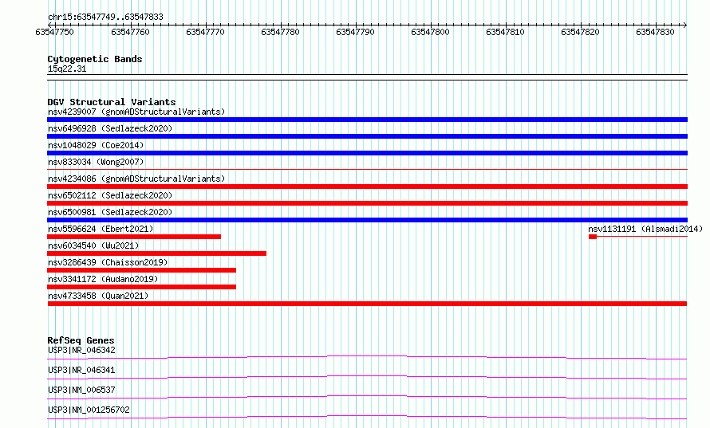
Task: Open nsv1131191 (Alsmadi2014) label
Action: click(x=645, y=229)
